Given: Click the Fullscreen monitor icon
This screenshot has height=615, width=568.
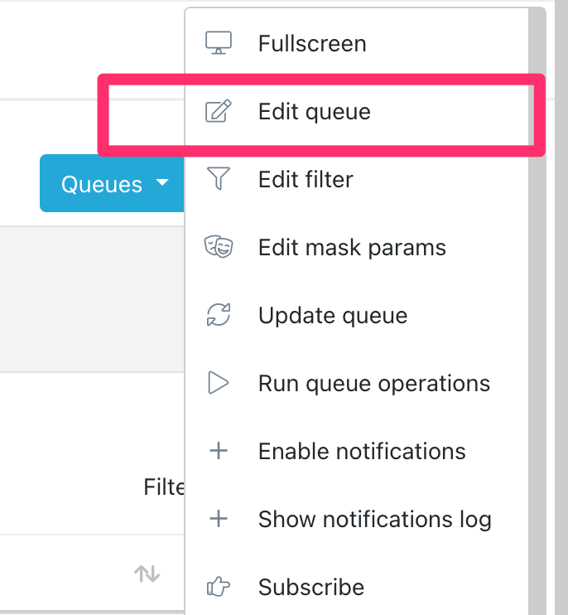Looking at the screenshot, I should pyautogui.click(x=219, y=43).
